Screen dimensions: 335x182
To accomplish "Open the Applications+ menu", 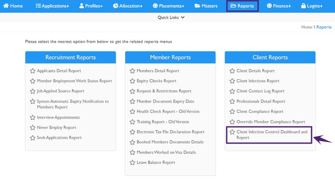I will (x=53, y=6).
